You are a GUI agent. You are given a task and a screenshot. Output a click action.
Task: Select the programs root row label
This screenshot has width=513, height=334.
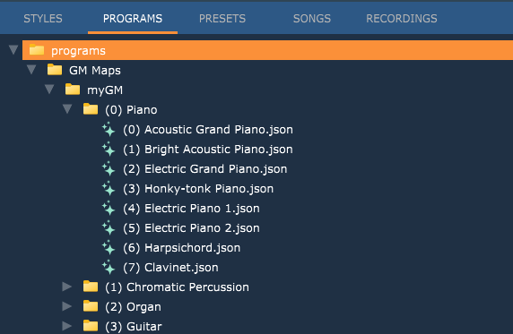pyautogui.click(x=78, y=51)
